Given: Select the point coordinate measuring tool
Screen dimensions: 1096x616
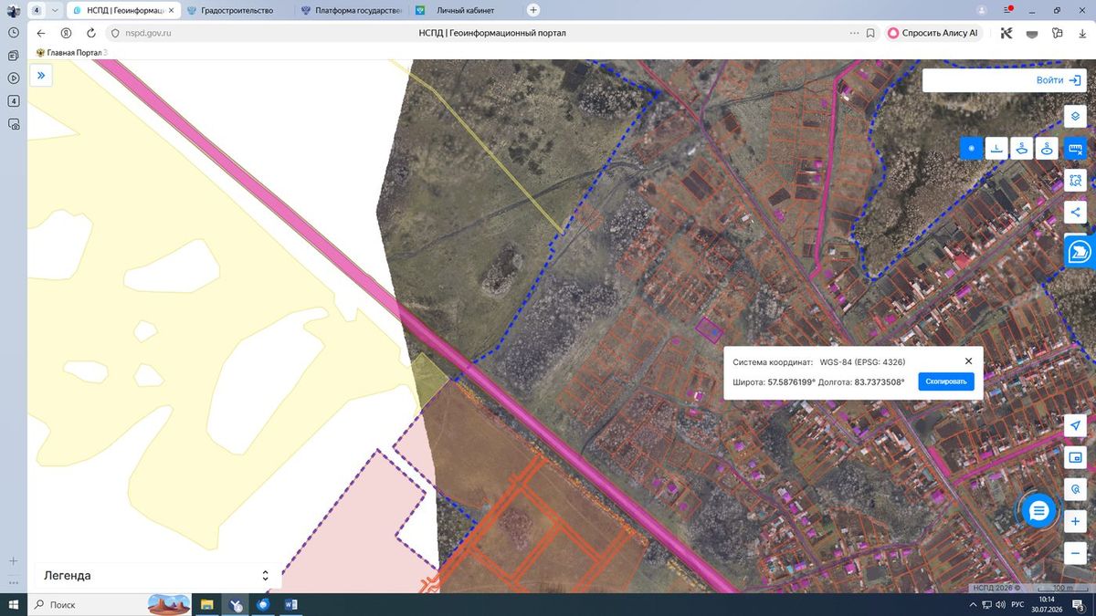Looking at the screenshot, I should (971, 148).
